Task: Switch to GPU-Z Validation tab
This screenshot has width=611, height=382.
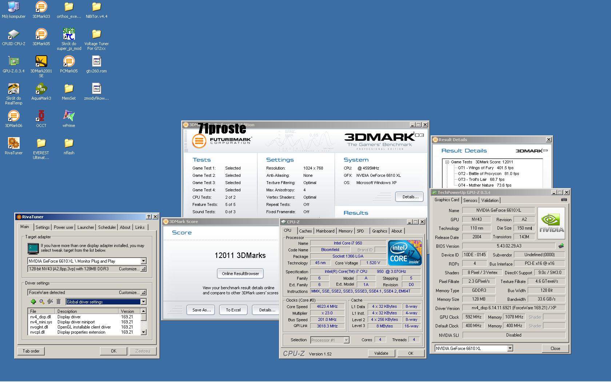Action: click(x=490, y=200)
